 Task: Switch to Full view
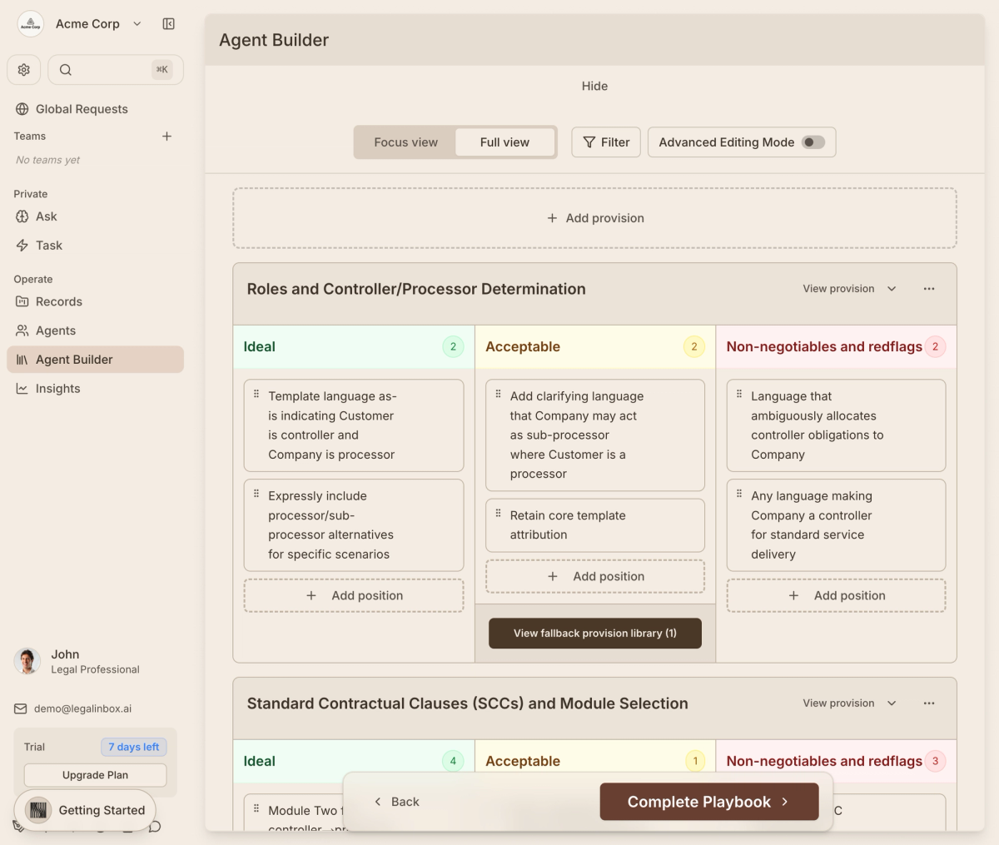point(504,142)
